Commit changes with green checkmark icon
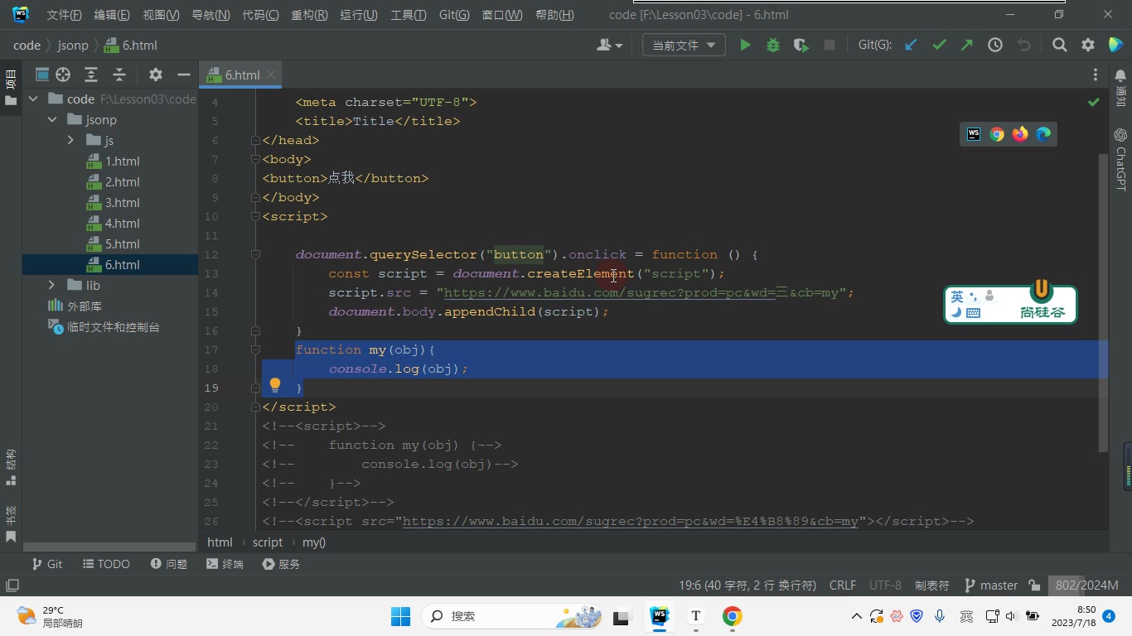Viewport: 1132px width, 636px height. point(939,46)
